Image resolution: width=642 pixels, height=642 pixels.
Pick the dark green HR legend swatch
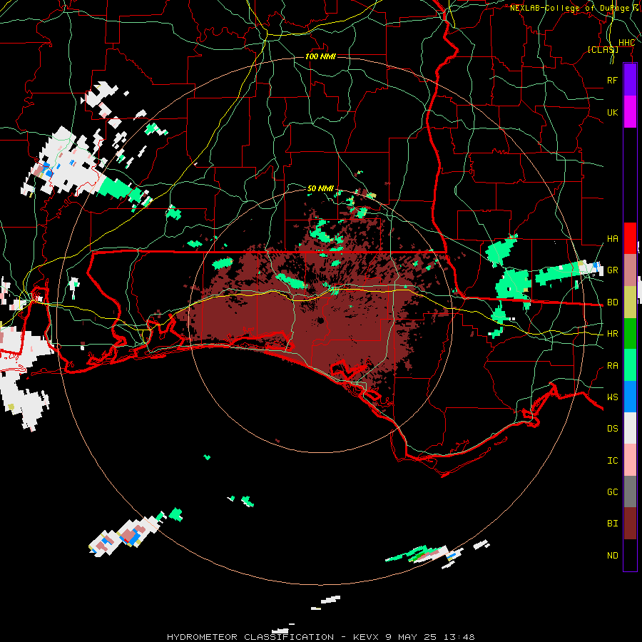pyautogui.click(x=630, y=334)
